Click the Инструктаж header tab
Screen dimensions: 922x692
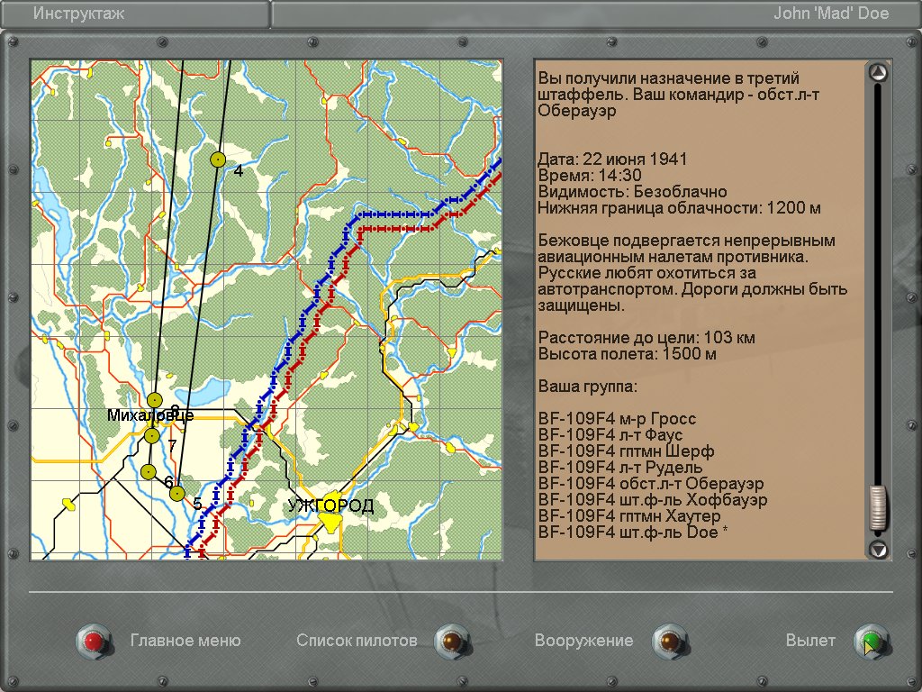coord(135,14)
